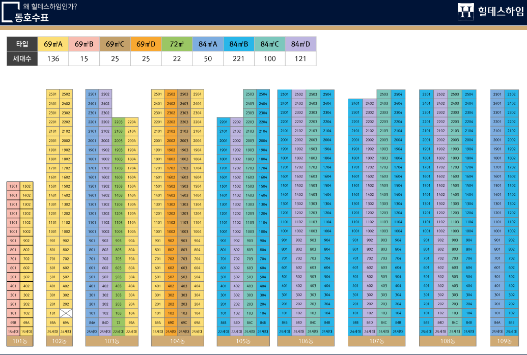Click unit 2401 in building 107동

[355, 103]
